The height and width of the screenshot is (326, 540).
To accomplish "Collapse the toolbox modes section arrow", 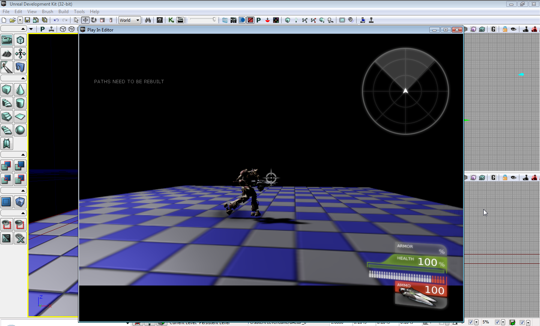I will click(x=23, y=29).
